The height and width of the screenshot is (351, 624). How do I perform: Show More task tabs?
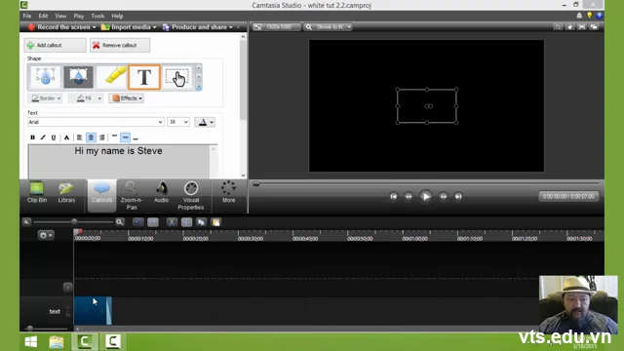[x=228, y=193]
